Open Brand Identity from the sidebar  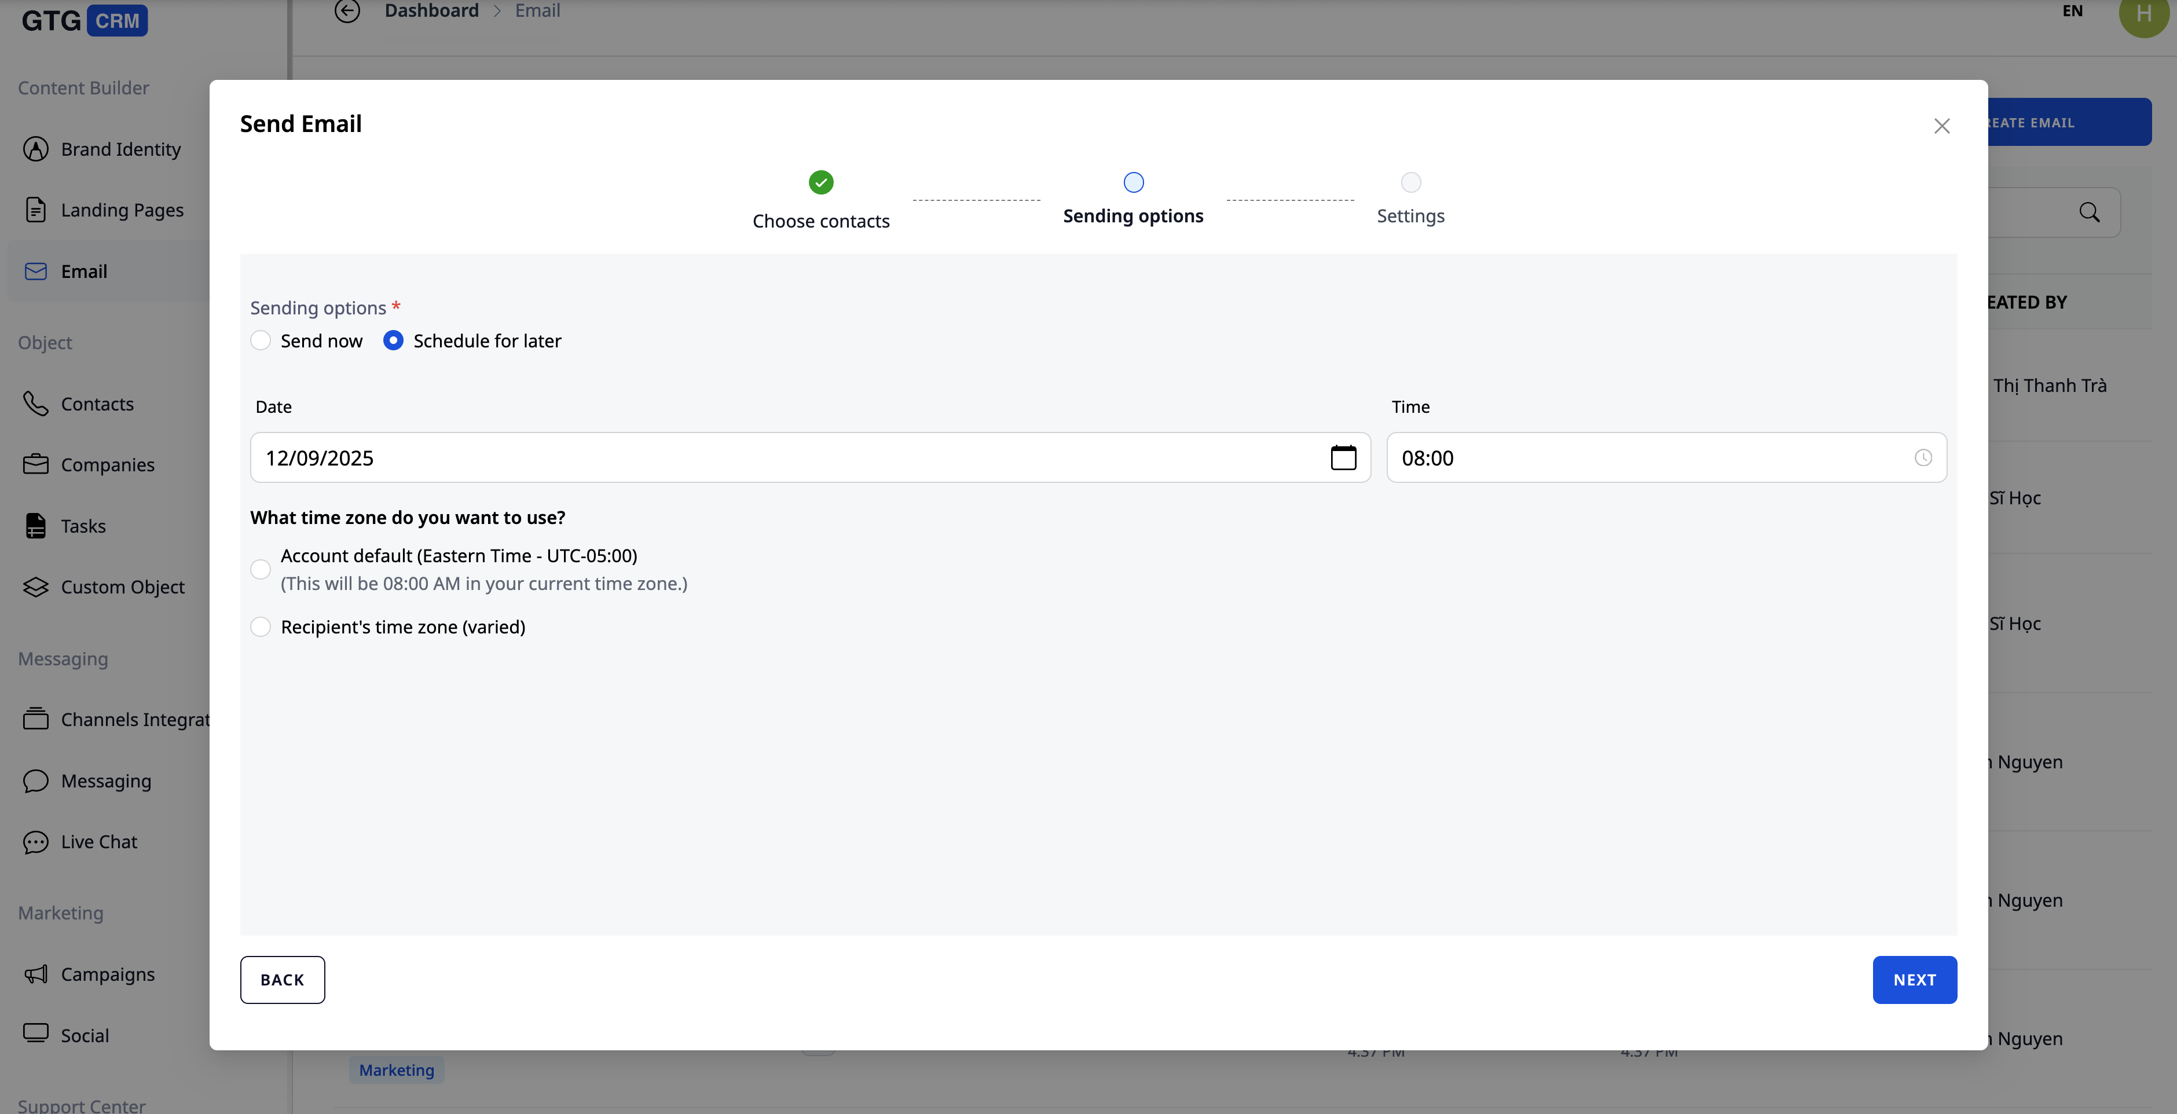120,149
